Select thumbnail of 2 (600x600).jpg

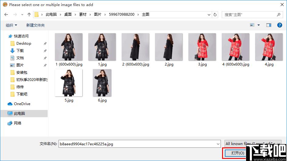click(135, 47)
